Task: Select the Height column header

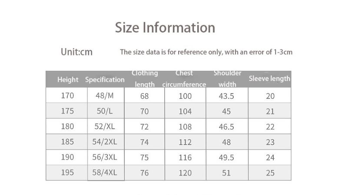Action: click(68, 80)
